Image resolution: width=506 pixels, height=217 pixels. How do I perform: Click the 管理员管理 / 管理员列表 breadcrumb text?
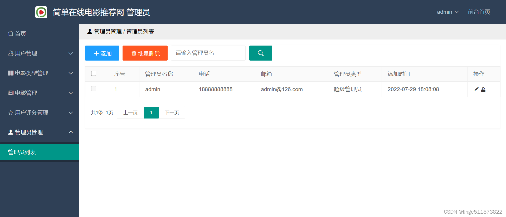coord(124,32)
